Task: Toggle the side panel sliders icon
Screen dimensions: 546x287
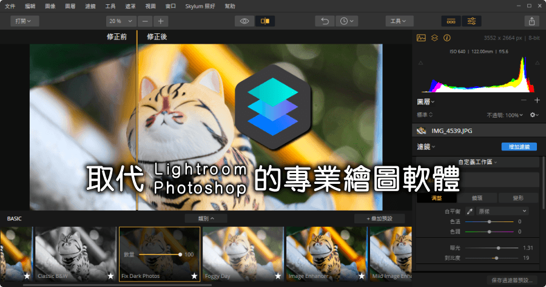Action: pyautogui.click(x=471, y=21)
